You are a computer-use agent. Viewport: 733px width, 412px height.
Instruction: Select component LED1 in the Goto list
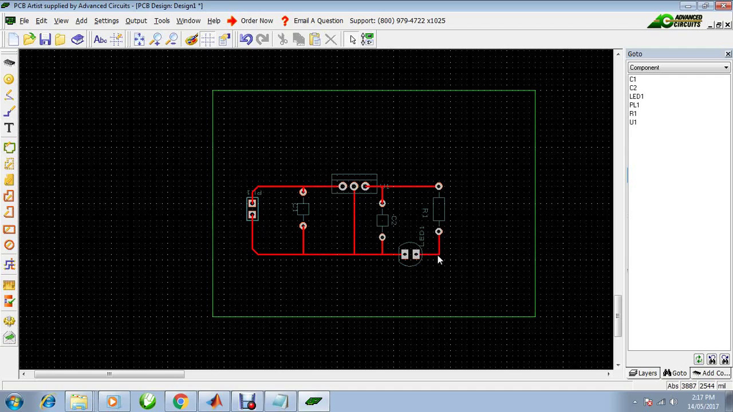pyautogui.click(x=636, y=96)
